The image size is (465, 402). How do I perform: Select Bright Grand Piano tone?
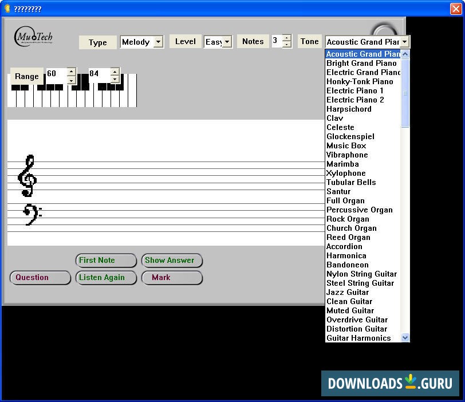click(363, 63)
